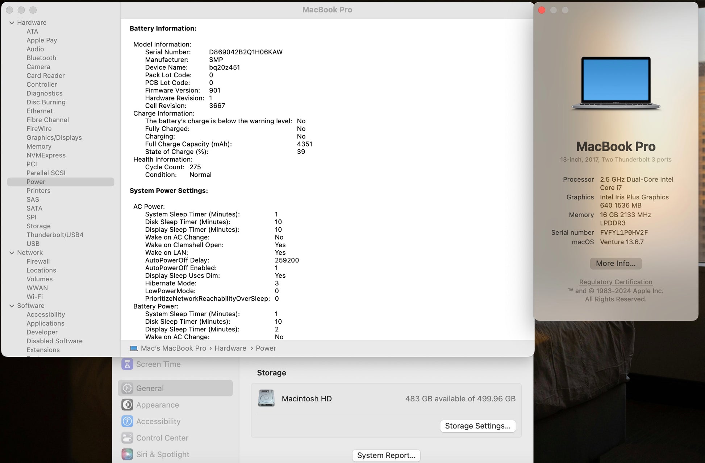705x463 pixels.
Task: Select Wi-Fi under Network
Action: [34, 297]
